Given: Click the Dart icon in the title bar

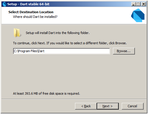Looking at the screenshot, I should [x=4, y=4].
